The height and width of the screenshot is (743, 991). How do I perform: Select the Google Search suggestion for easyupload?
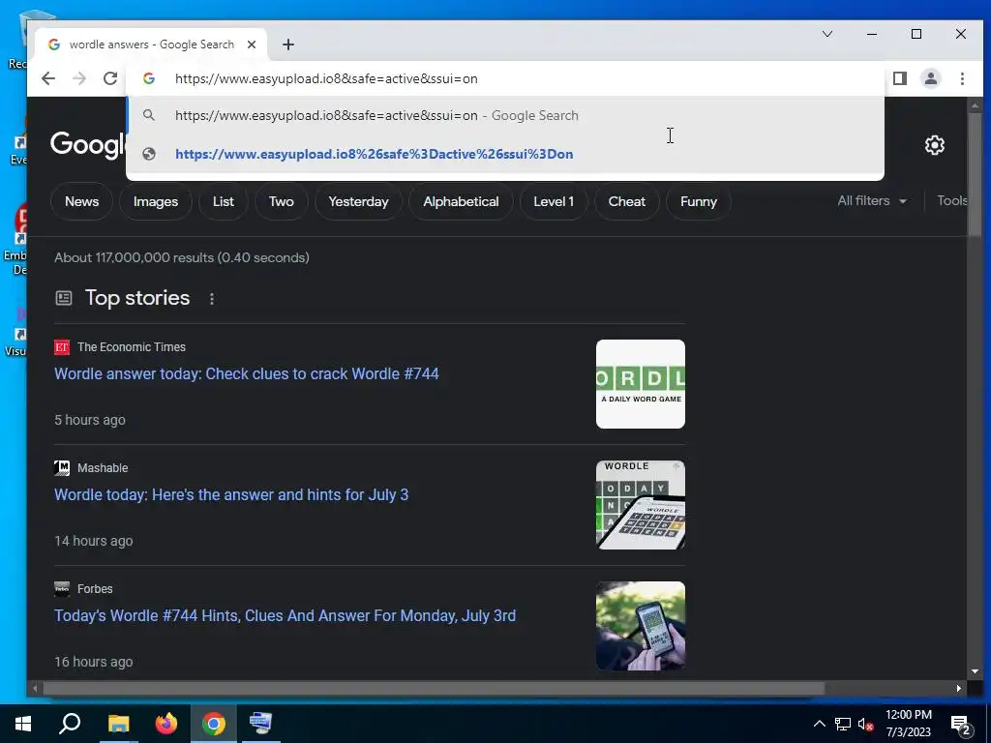tap(505, 116)
